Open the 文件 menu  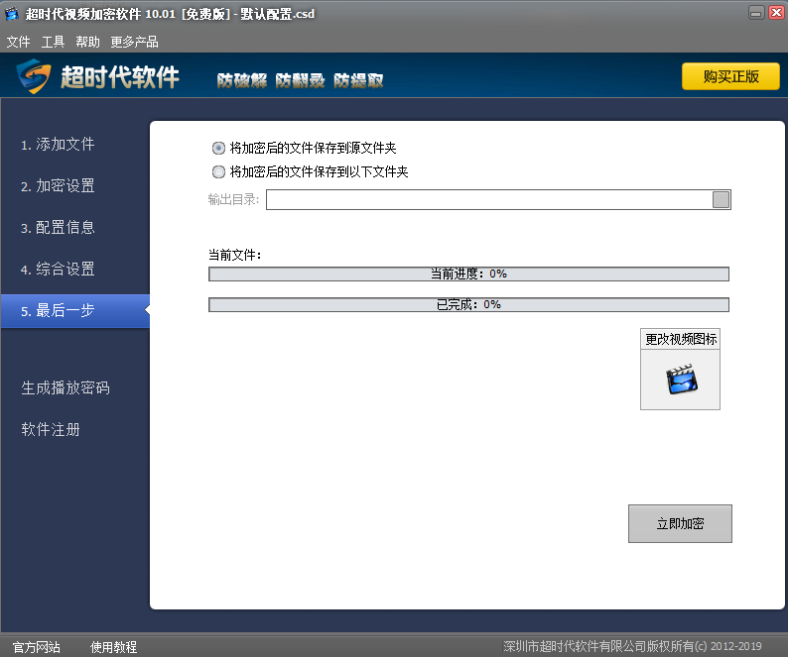click(18, 42)
